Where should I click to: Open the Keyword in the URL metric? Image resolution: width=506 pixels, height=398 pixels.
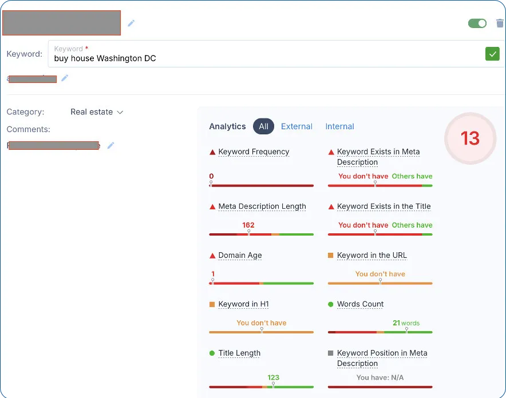[x=371, y=255]
